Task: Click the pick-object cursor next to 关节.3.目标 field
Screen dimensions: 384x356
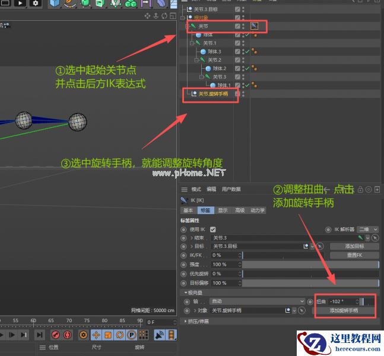Action: click(x=320, y=246)
